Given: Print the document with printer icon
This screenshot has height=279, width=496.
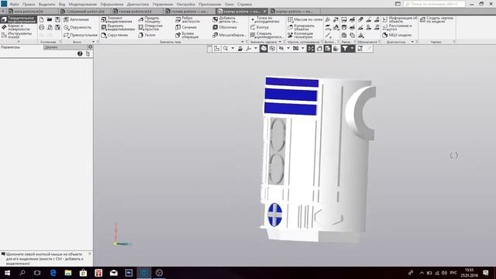Looking at the screenshot, I should [41, 28].
